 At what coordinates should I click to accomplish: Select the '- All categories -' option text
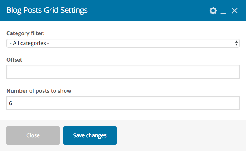click(x=29, y=43)
